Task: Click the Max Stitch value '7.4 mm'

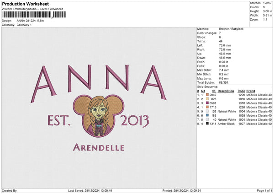Action: 224,70
